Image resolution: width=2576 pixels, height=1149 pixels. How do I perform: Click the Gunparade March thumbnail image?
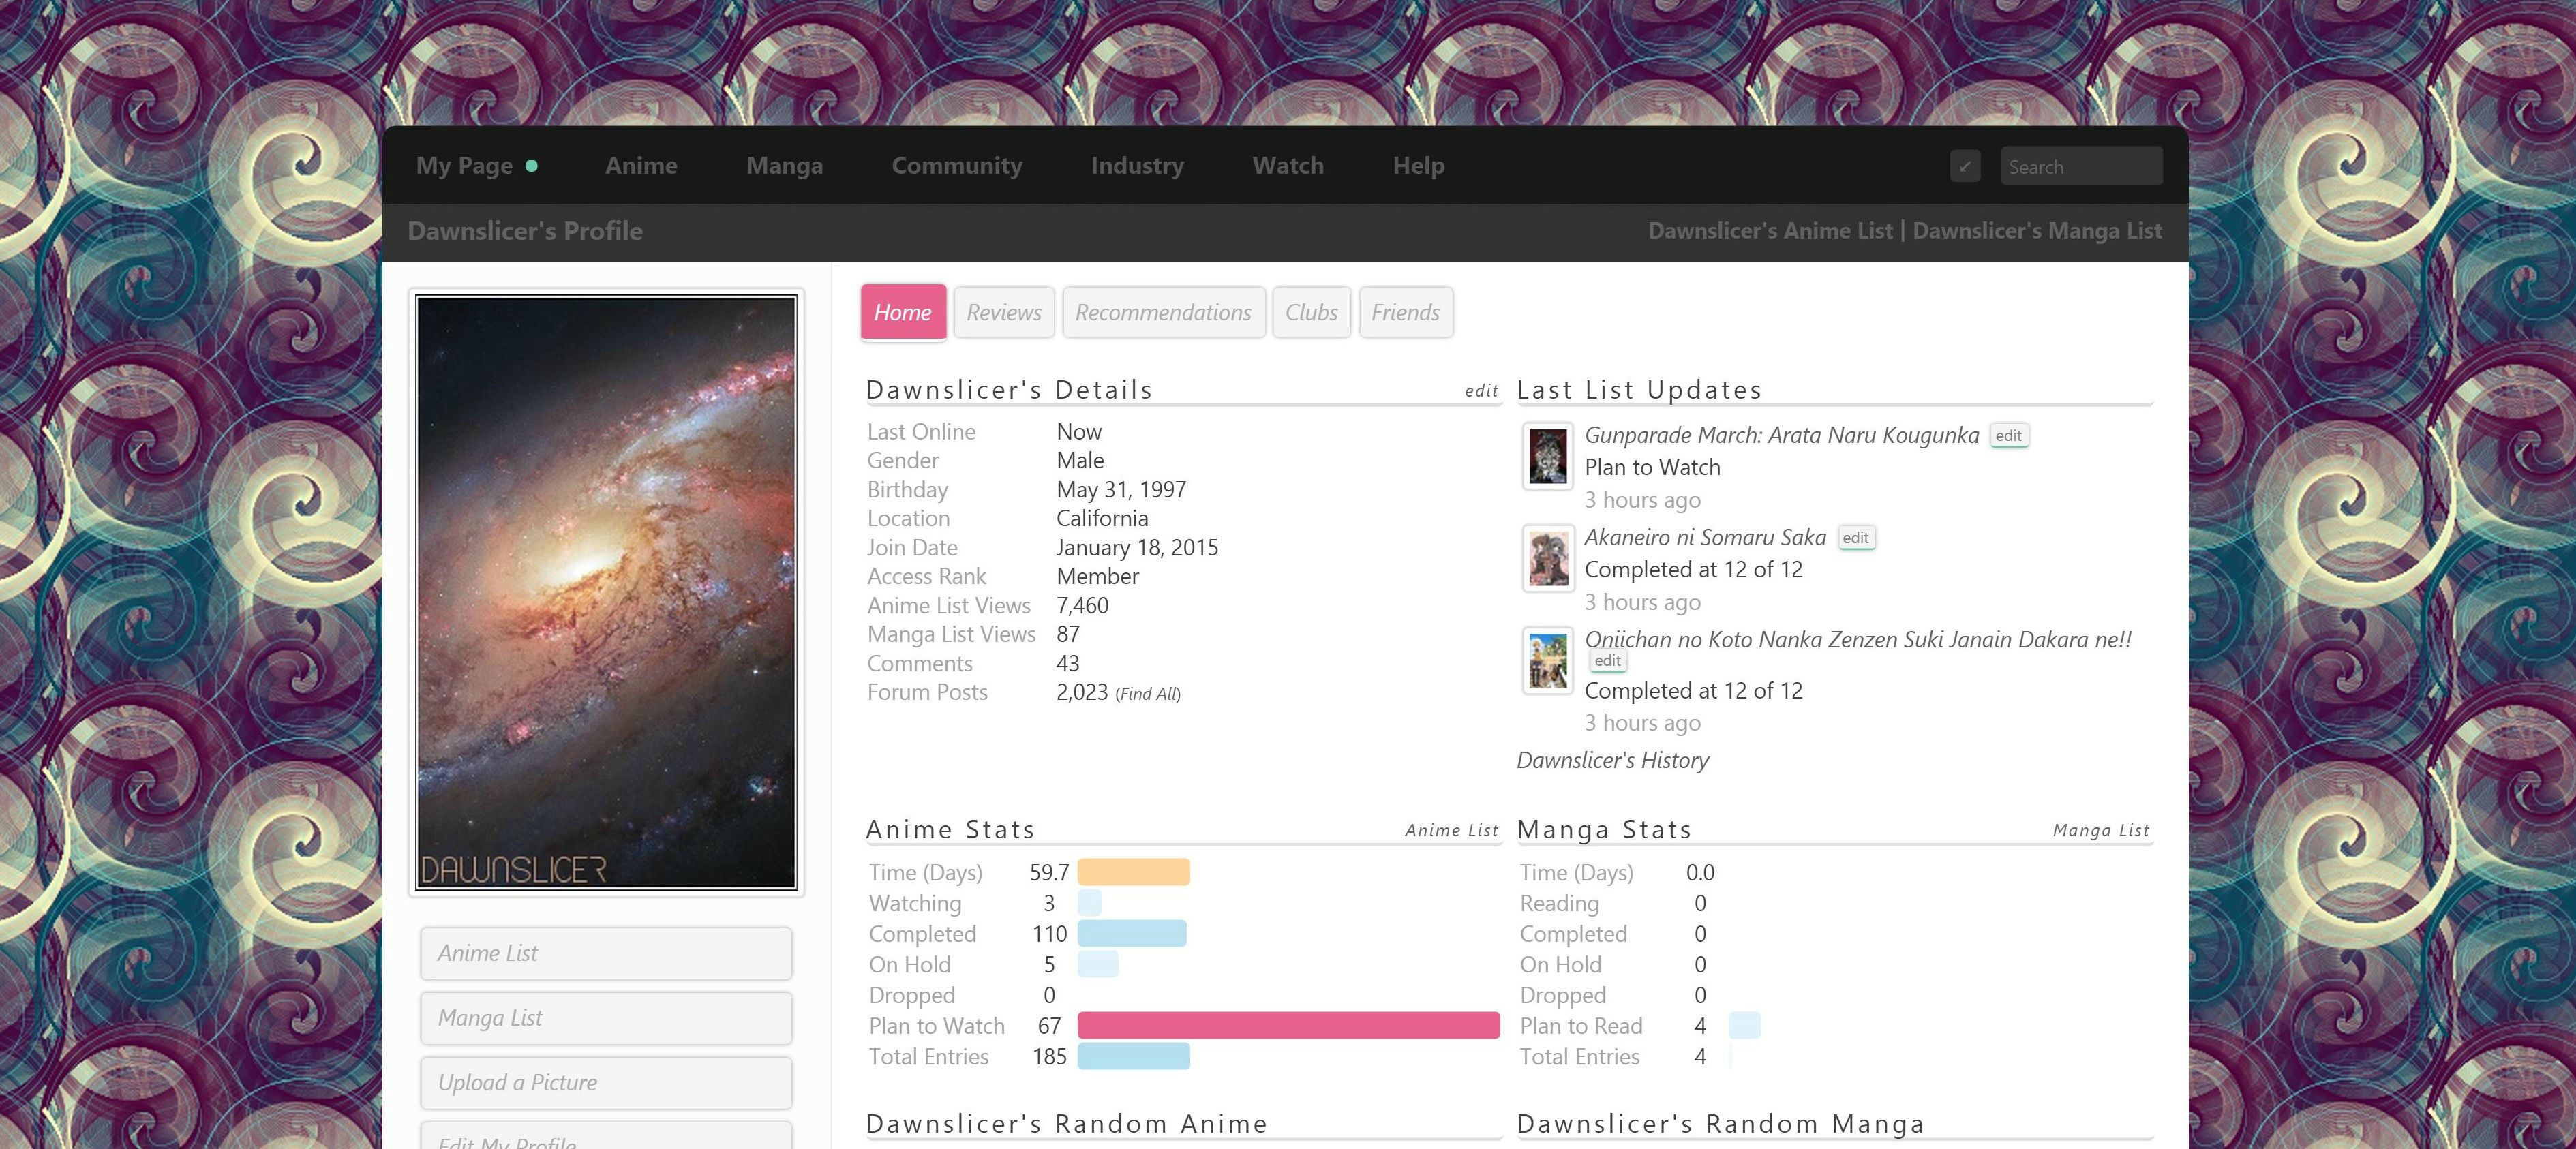(x=1547, y=456)
